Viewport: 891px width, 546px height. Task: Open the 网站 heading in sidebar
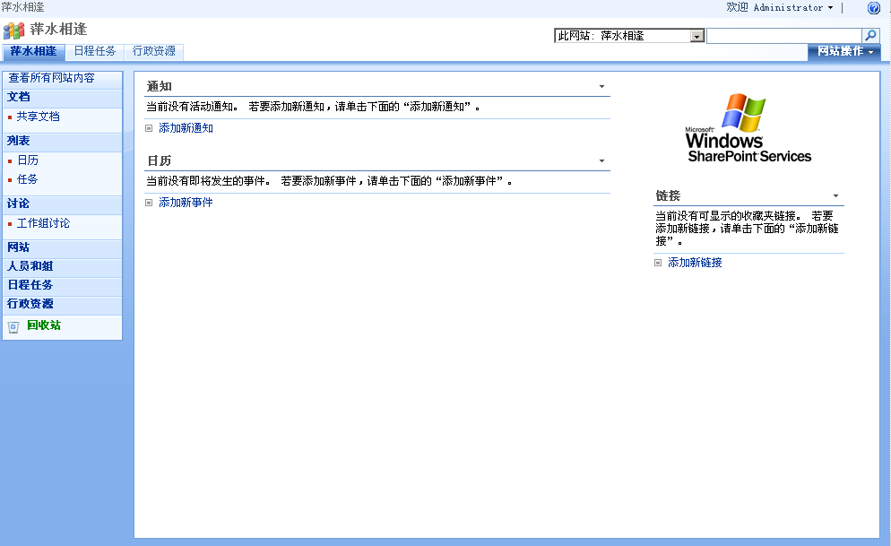click(18, 247)
